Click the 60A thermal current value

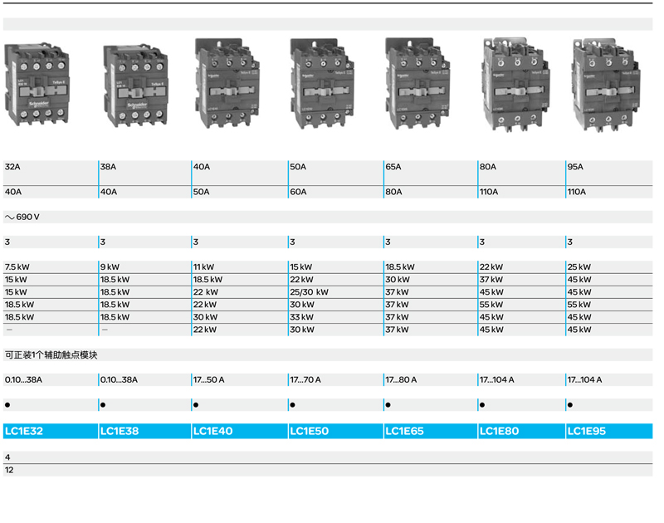(x=298, y=192)
